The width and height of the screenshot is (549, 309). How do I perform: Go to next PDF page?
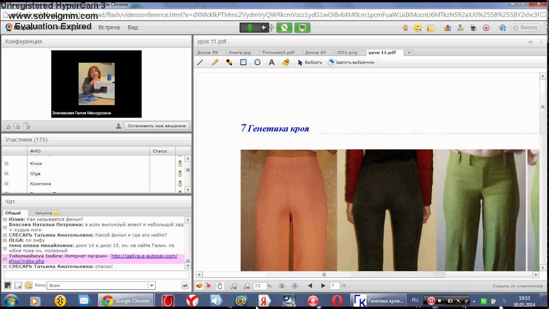click(x=323, y=286)
